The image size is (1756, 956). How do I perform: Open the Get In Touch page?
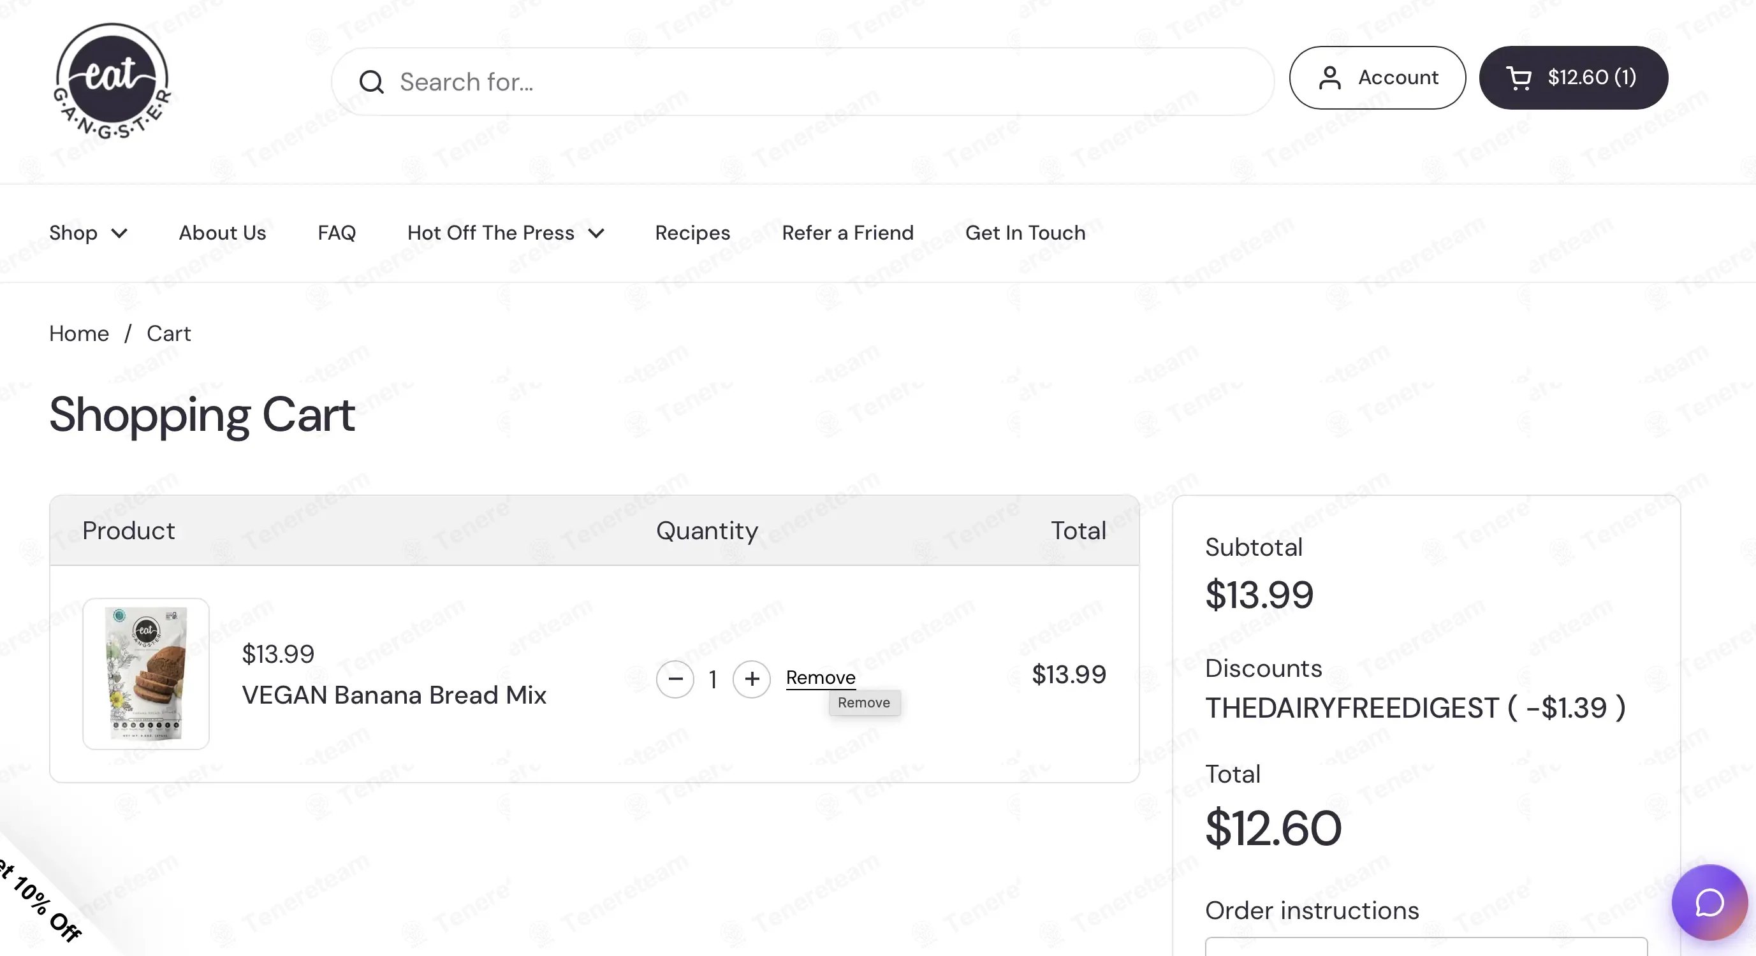pyautogui.click(x=1025, y=233)
